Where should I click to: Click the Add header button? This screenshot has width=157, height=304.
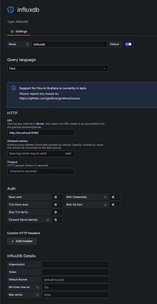pos(22,241)
